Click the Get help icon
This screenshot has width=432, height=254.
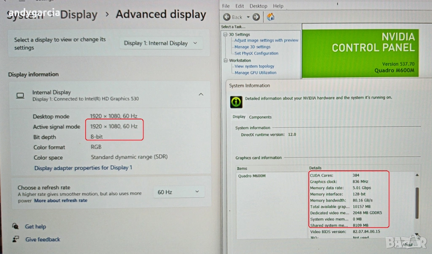coord(16,226)
